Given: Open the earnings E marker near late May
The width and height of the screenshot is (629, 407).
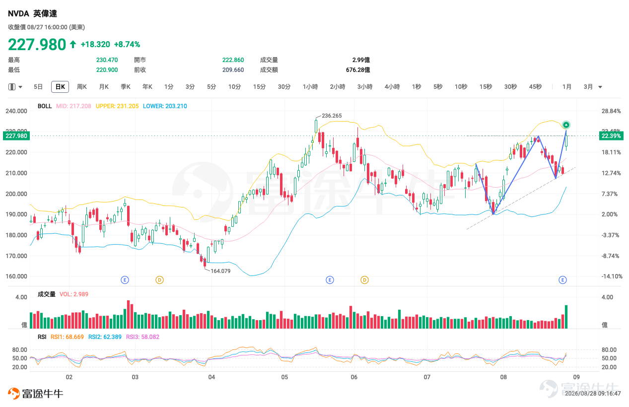Looking at the screenshot, I should pyautogui.click(x=330, y=280).
